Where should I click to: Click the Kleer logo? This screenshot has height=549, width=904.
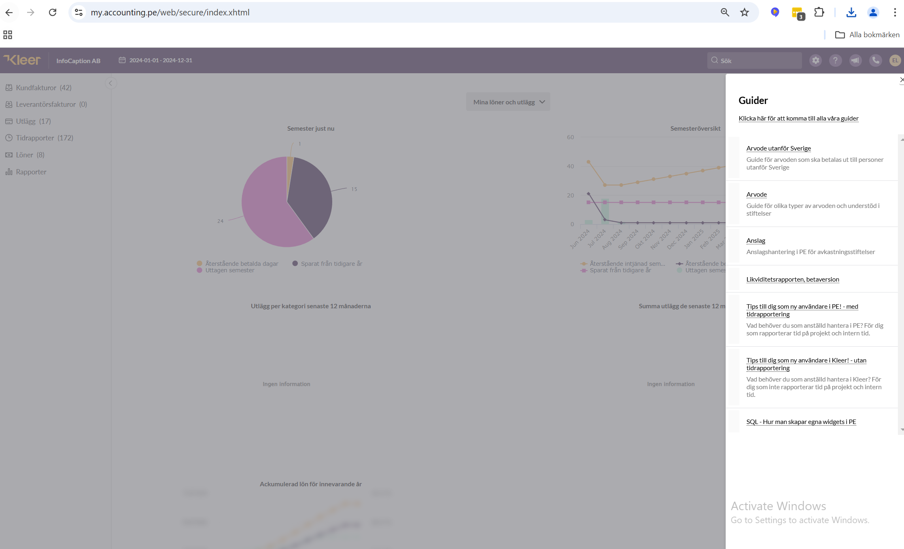(22, 60)
